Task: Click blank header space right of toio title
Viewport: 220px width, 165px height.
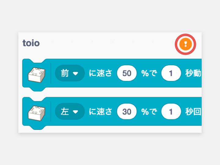Action: pos(107,43)
